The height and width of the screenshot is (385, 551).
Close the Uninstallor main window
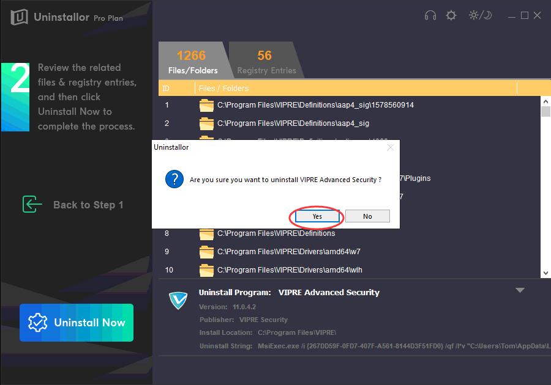pos(537,15)
